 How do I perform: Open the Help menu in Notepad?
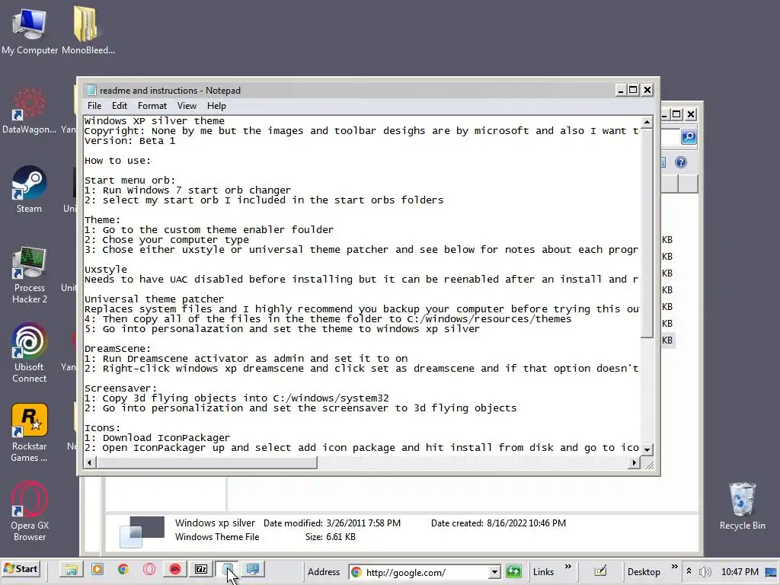(216, 106)
